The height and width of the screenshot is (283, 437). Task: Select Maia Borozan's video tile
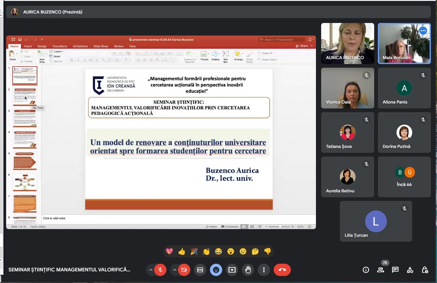coord(404,43)
